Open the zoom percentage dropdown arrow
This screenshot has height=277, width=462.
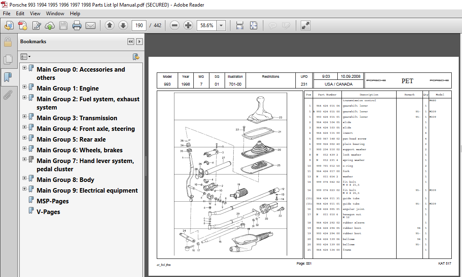[x=221, y=26]
